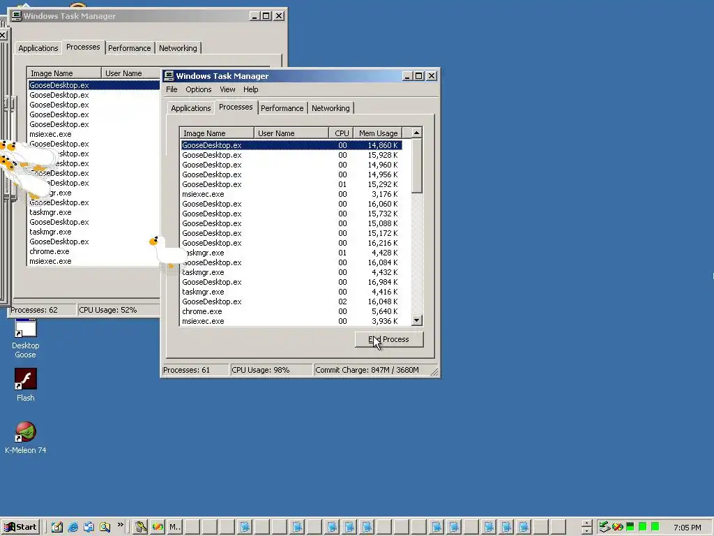The height and width of the screenshot is (536, 714).
Task: Click the End Process button
Action: (389, 339)
